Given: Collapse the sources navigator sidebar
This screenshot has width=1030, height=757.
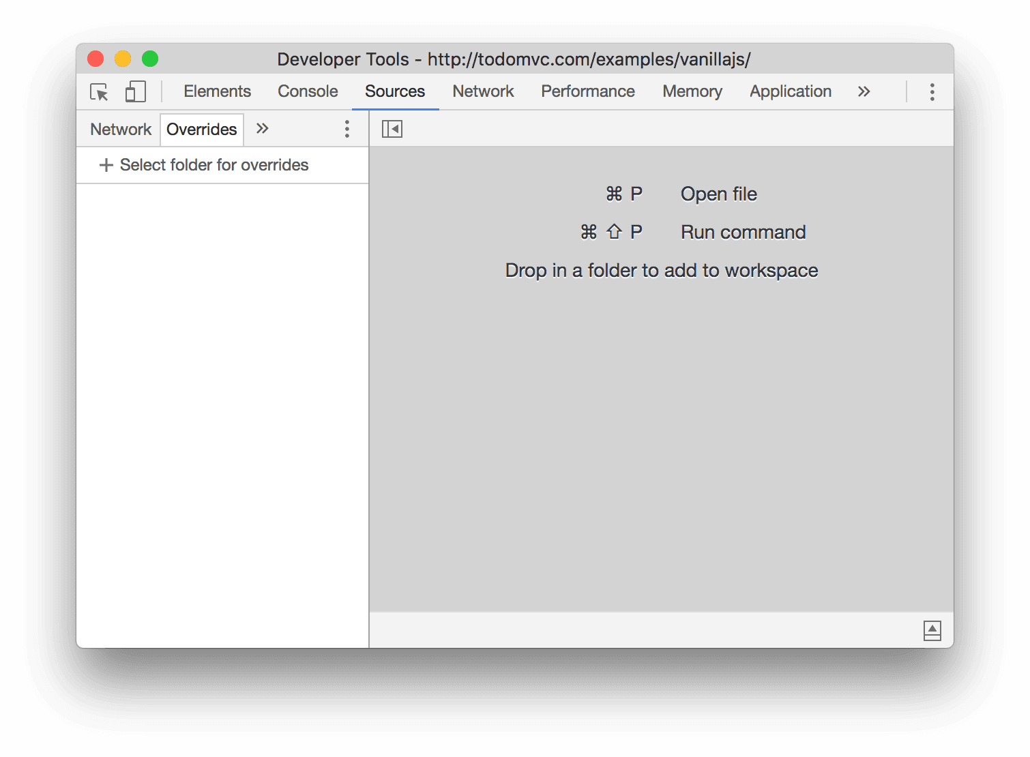Looking at the screenshot, I should click(x=392, y=128).
